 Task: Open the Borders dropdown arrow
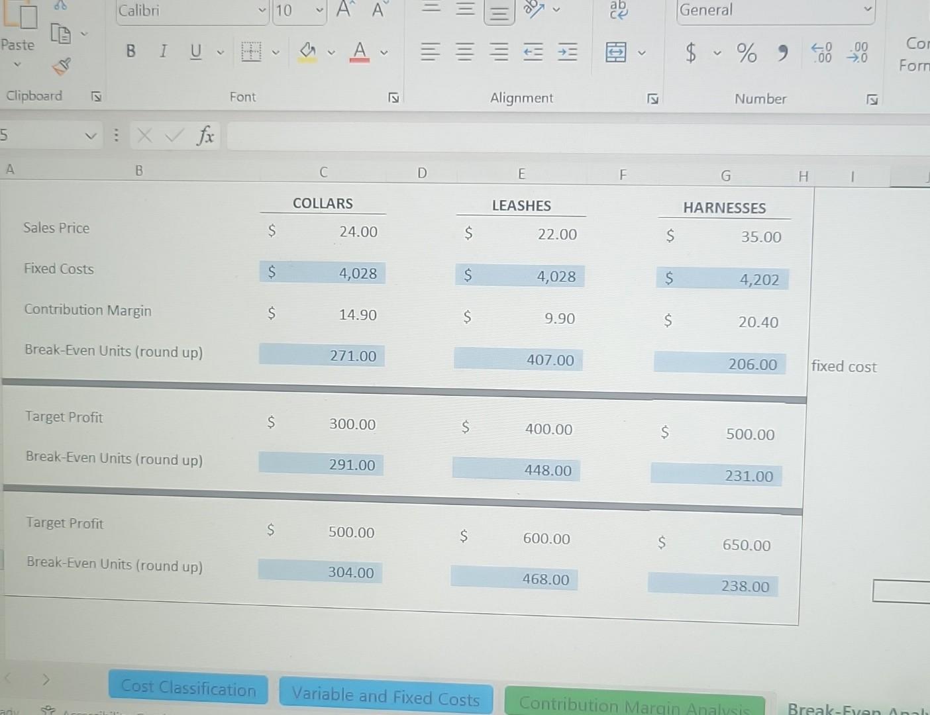[276, 52]
